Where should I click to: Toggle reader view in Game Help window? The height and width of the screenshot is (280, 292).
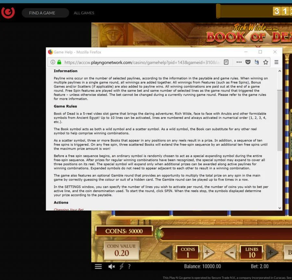pos(226,62)
